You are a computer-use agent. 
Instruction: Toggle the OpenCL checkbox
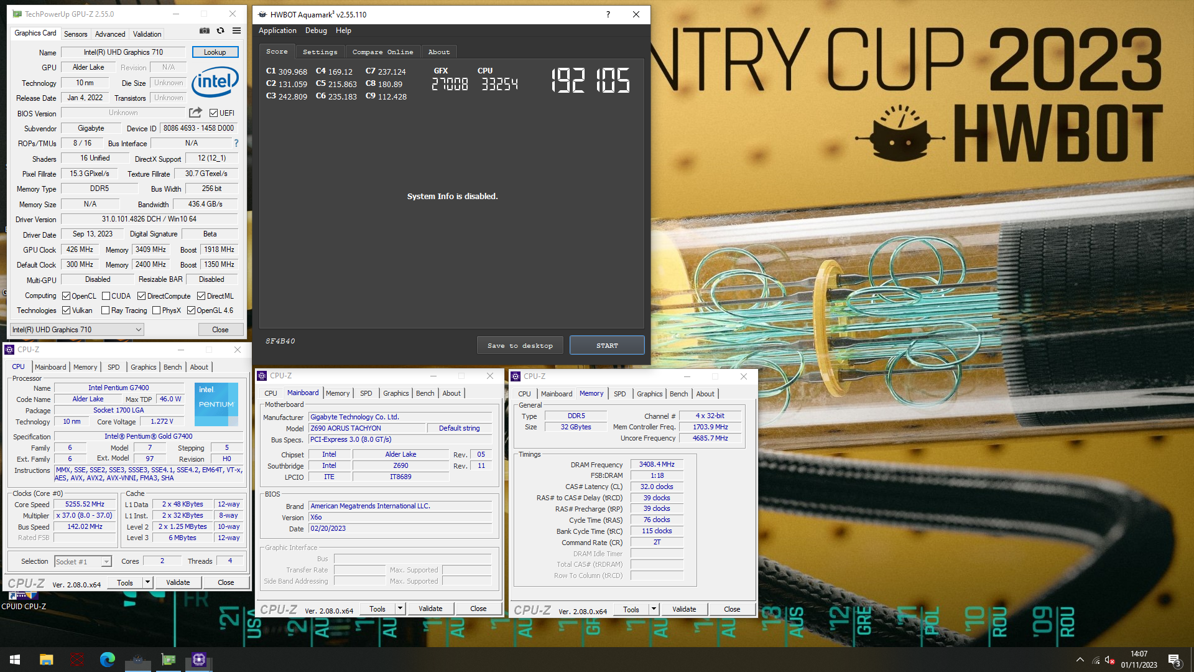(x=66, y=296)
